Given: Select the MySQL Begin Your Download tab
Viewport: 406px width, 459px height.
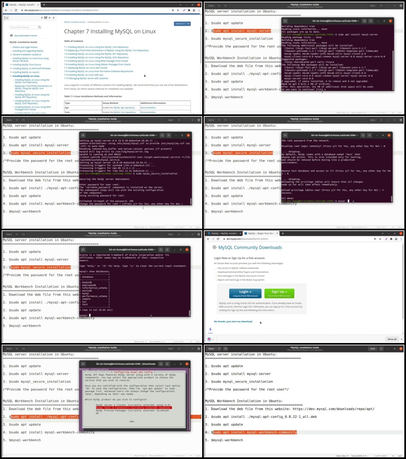Looking at the screenshot, I should 261,233.
